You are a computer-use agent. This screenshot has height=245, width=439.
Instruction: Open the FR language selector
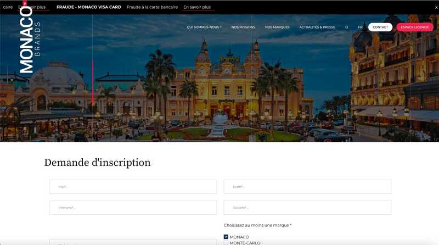pyautogui.click(x=360, y=27)
